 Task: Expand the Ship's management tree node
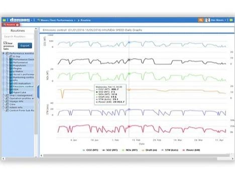point(4,95)
